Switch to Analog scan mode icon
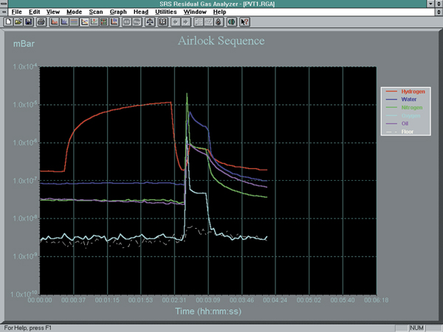Image resolution: width=443 pixels, height=332 pixels. click(x=54, y=21)
